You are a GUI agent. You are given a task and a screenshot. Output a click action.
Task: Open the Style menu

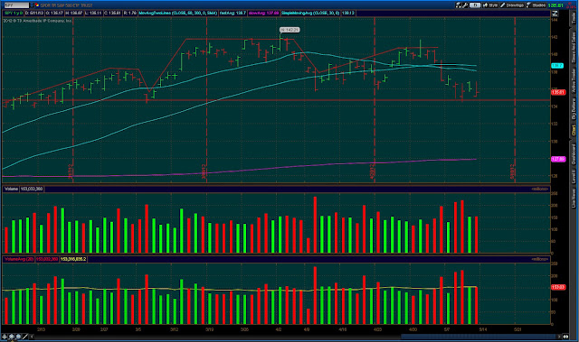tap(490, 5)
